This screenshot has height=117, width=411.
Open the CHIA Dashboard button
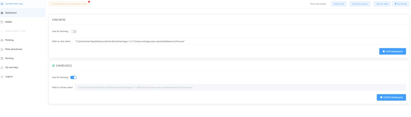[392, 51]
